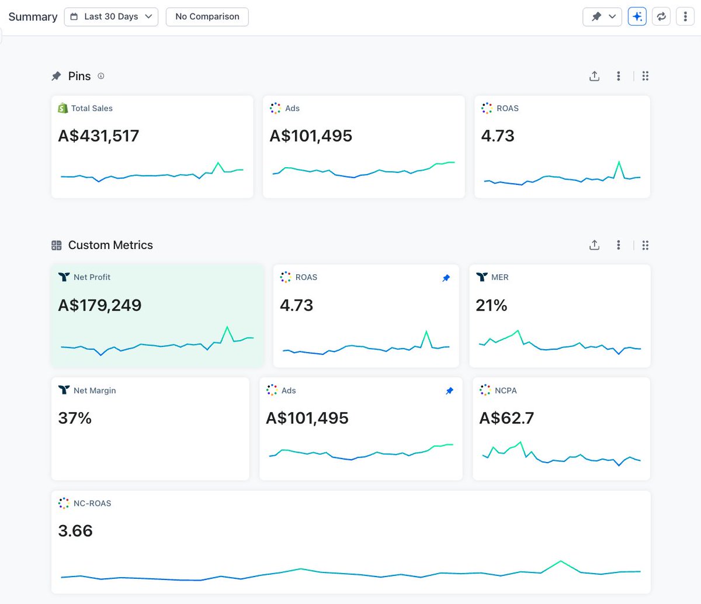The image size is (701, 604).
Task: Click the MER card icon
Action: (x=482, y=277)
